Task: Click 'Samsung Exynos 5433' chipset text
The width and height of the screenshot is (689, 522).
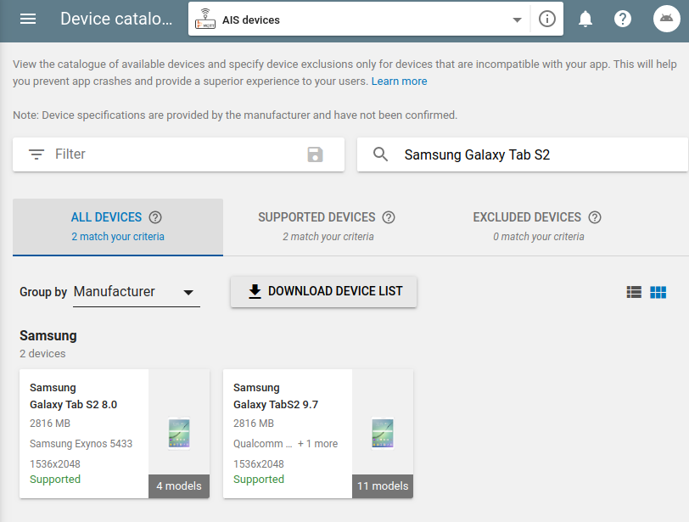Action: point(81,444)
